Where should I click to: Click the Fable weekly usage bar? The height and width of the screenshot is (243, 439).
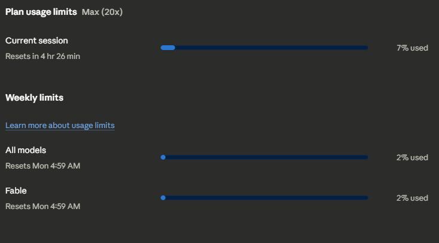click(x=264, y=198)
